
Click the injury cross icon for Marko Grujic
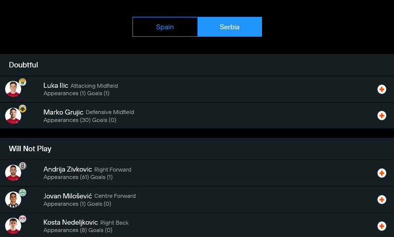coord(382,116)
